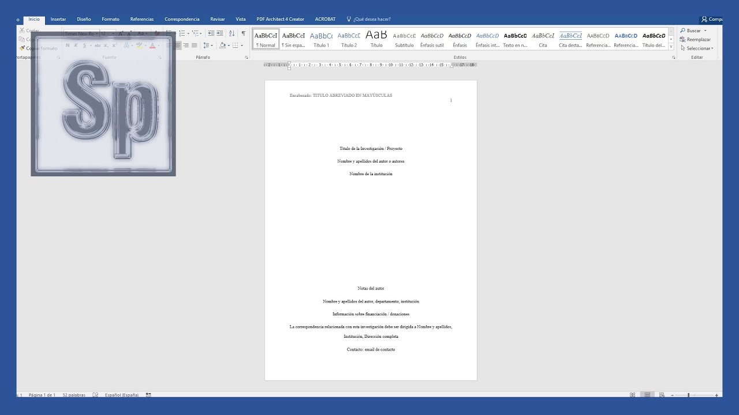739x415 pixels.
Task: Open the numbered list dropdown
Action: point(188,33)
